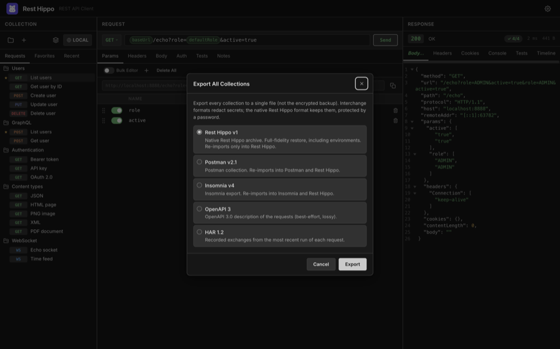This screenshot has height=349, width=560.
Task: Delete the active parameter via trash icon
Action: [x=395, y=120]
